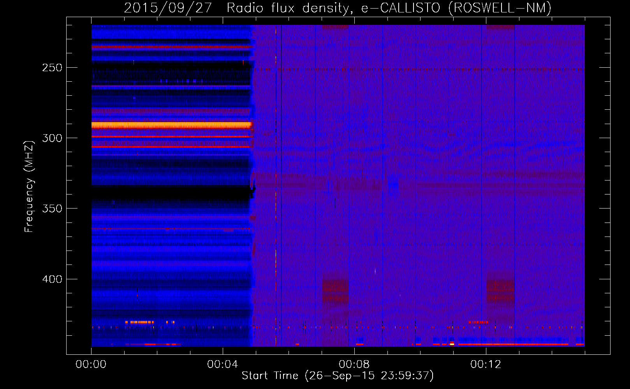This screenshot has height=389, width=630.
Task: Select the 350 frequency tick label
Action: coord(52,209)
